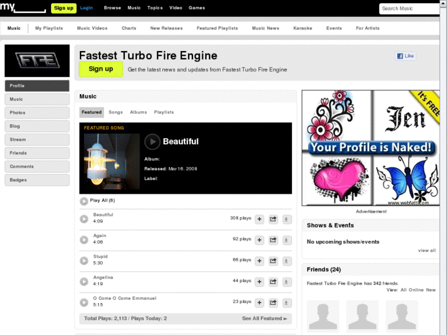Open Stream in the left sidebar
447x335 pixels.
point(37,140)
